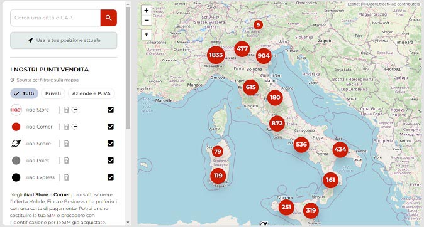Click the iliad Space planet icon
The image size is (424, 227).
point(16,144)
